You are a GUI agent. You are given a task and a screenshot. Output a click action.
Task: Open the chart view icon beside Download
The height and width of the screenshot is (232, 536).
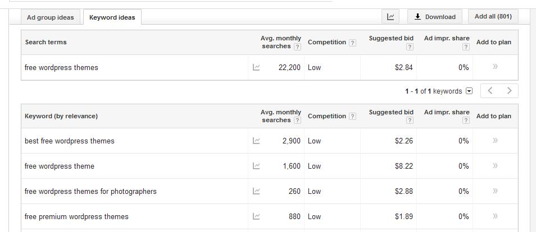coord(390,16)
